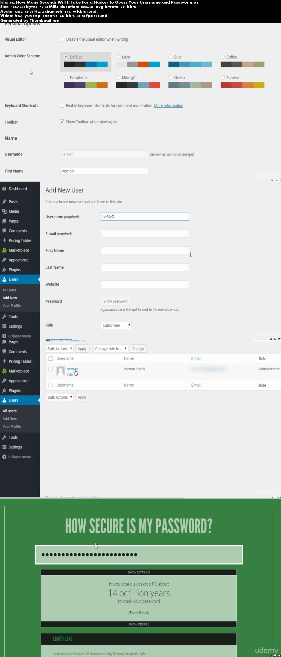Click the First Name field containing Vernon
This screenshot has height=657, width=281.
[104, 171]
